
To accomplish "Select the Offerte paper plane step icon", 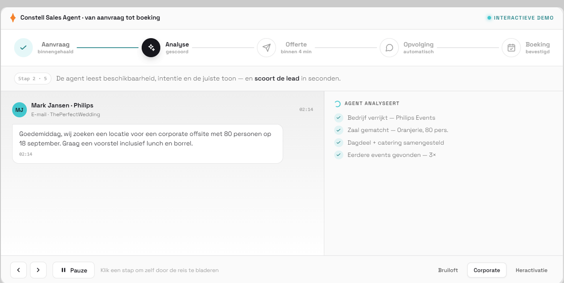I will [267, 48].
